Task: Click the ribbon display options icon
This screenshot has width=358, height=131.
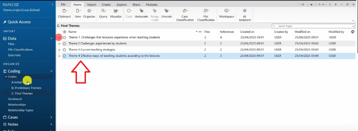Action: click(336, 5)
